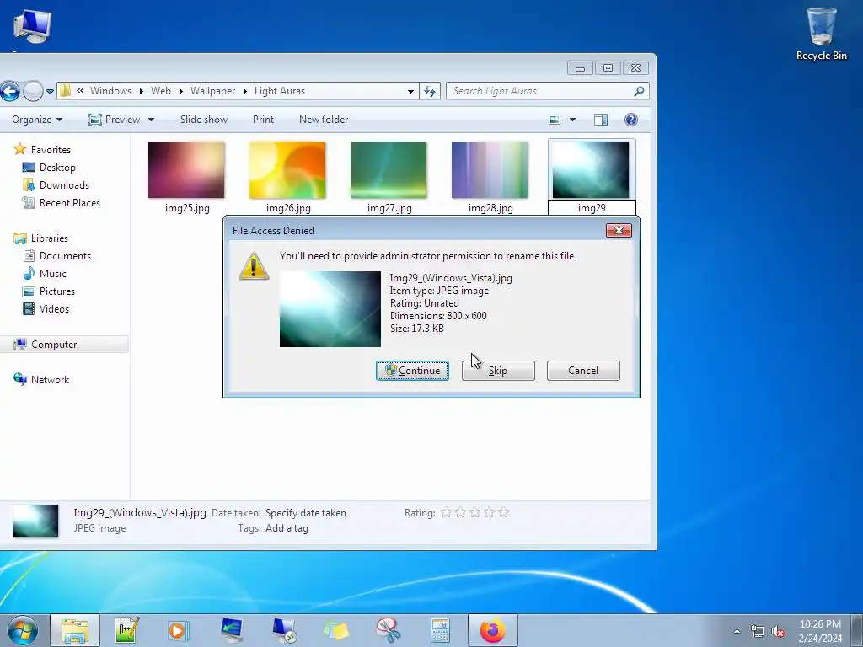Click the Continue button in File Access Denied dialog
This screenshot has width=863, height=647.
point(412,371)
